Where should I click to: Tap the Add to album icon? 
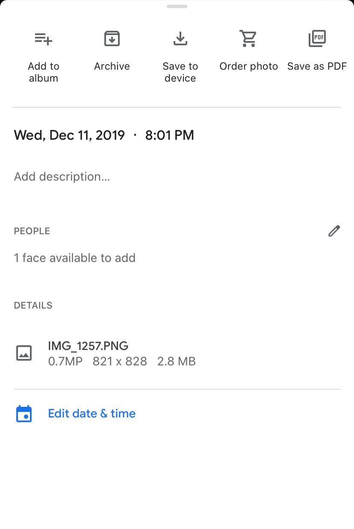click(x=43, y=39)
